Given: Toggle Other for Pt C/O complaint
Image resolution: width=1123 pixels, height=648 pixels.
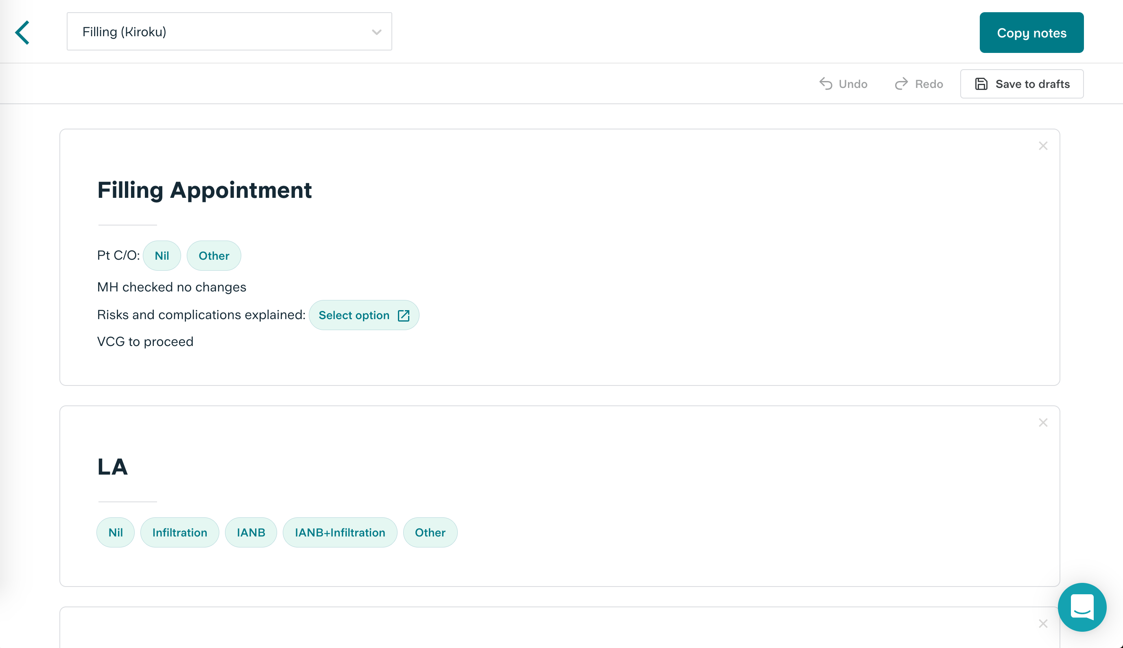Looking at the screenshot, I should pyautogui.click(x=214, y=256).
